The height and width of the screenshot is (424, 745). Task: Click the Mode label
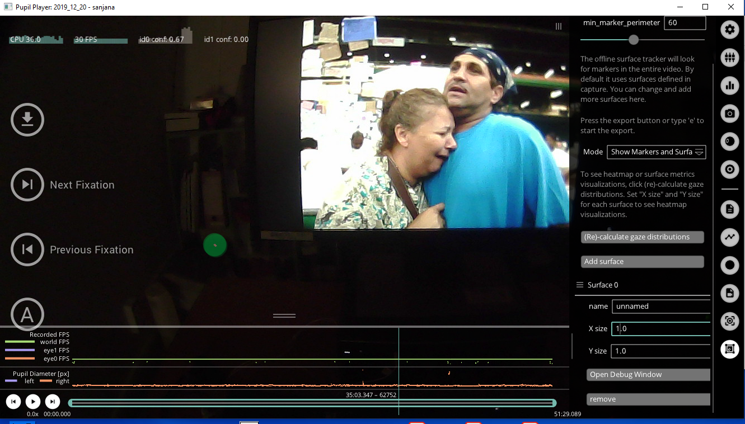pyautogui.click(x=593, y=152)
